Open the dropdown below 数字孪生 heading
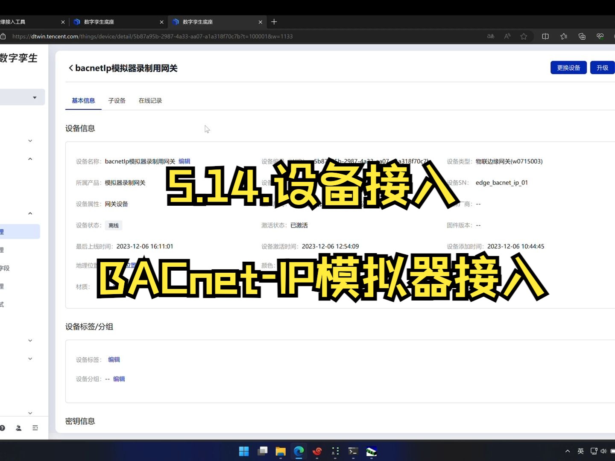 [35, 97]
